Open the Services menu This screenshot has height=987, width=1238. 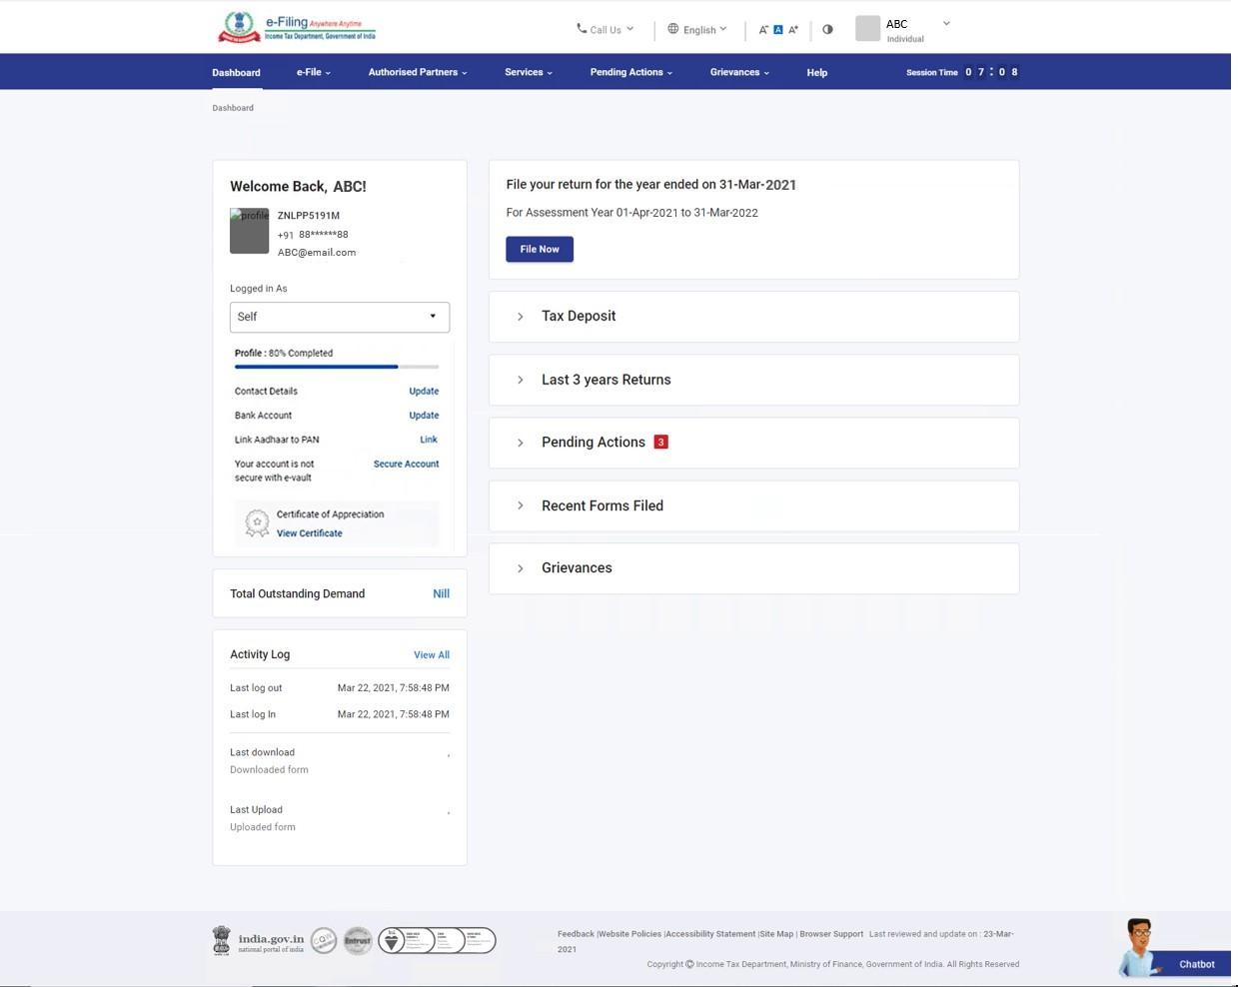(527, 71)
